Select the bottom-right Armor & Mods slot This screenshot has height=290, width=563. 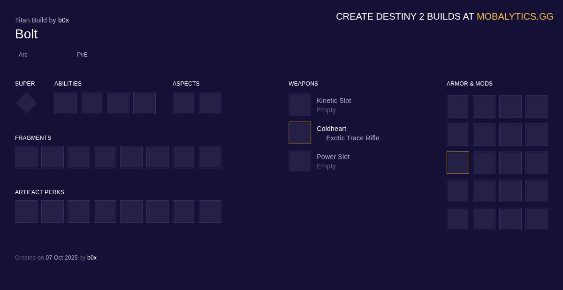tap(537, 219)
